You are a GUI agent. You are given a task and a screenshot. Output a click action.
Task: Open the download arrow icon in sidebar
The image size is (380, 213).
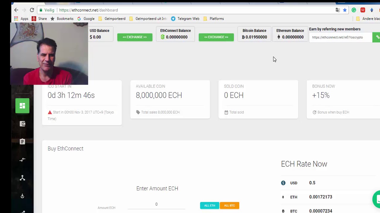click(x=22, y=196)
